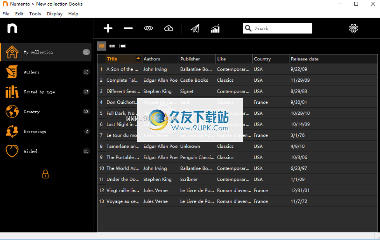The width and height of the screenshot is (380, 240).
Task: Open item view with the eye icon
Action: (148, 28)
